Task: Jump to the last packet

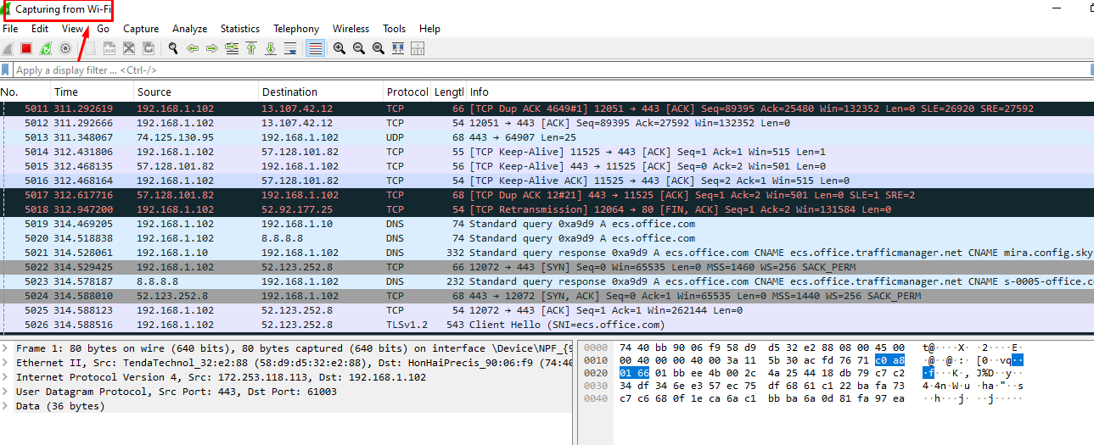Action: (x=271, y=48)
